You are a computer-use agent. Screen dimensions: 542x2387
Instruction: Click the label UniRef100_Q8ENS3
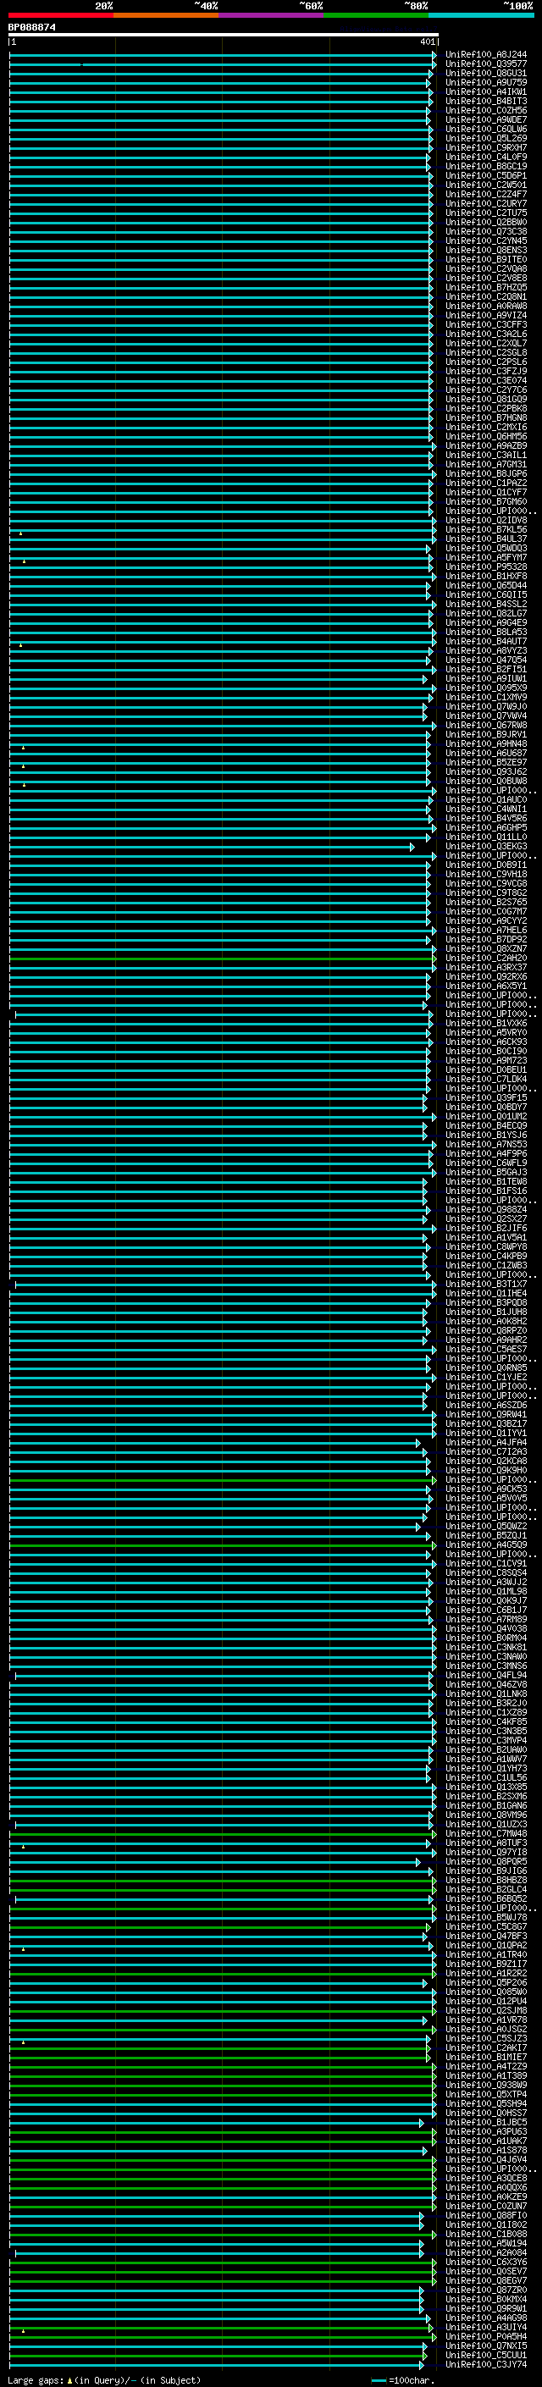(485, 250)
